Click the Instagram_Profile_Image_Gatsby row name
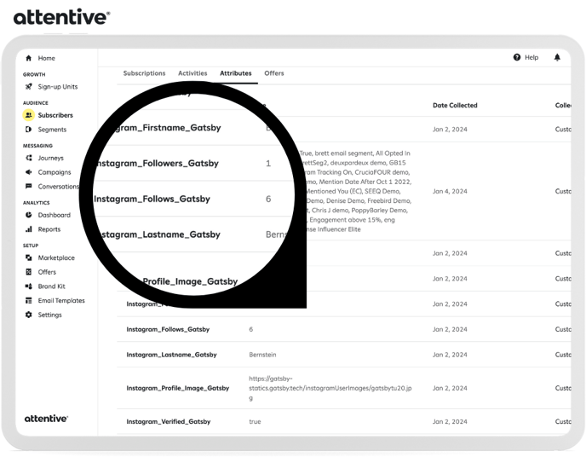The image size is (586, 457). pyautogui.click(x=177, y=388)
